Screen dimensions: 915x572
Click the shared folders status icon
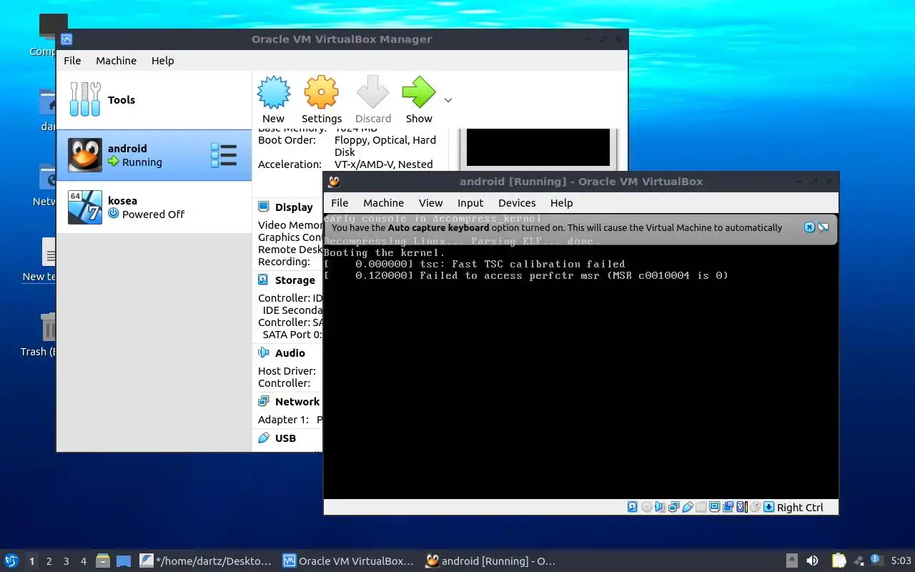(701, 507)
